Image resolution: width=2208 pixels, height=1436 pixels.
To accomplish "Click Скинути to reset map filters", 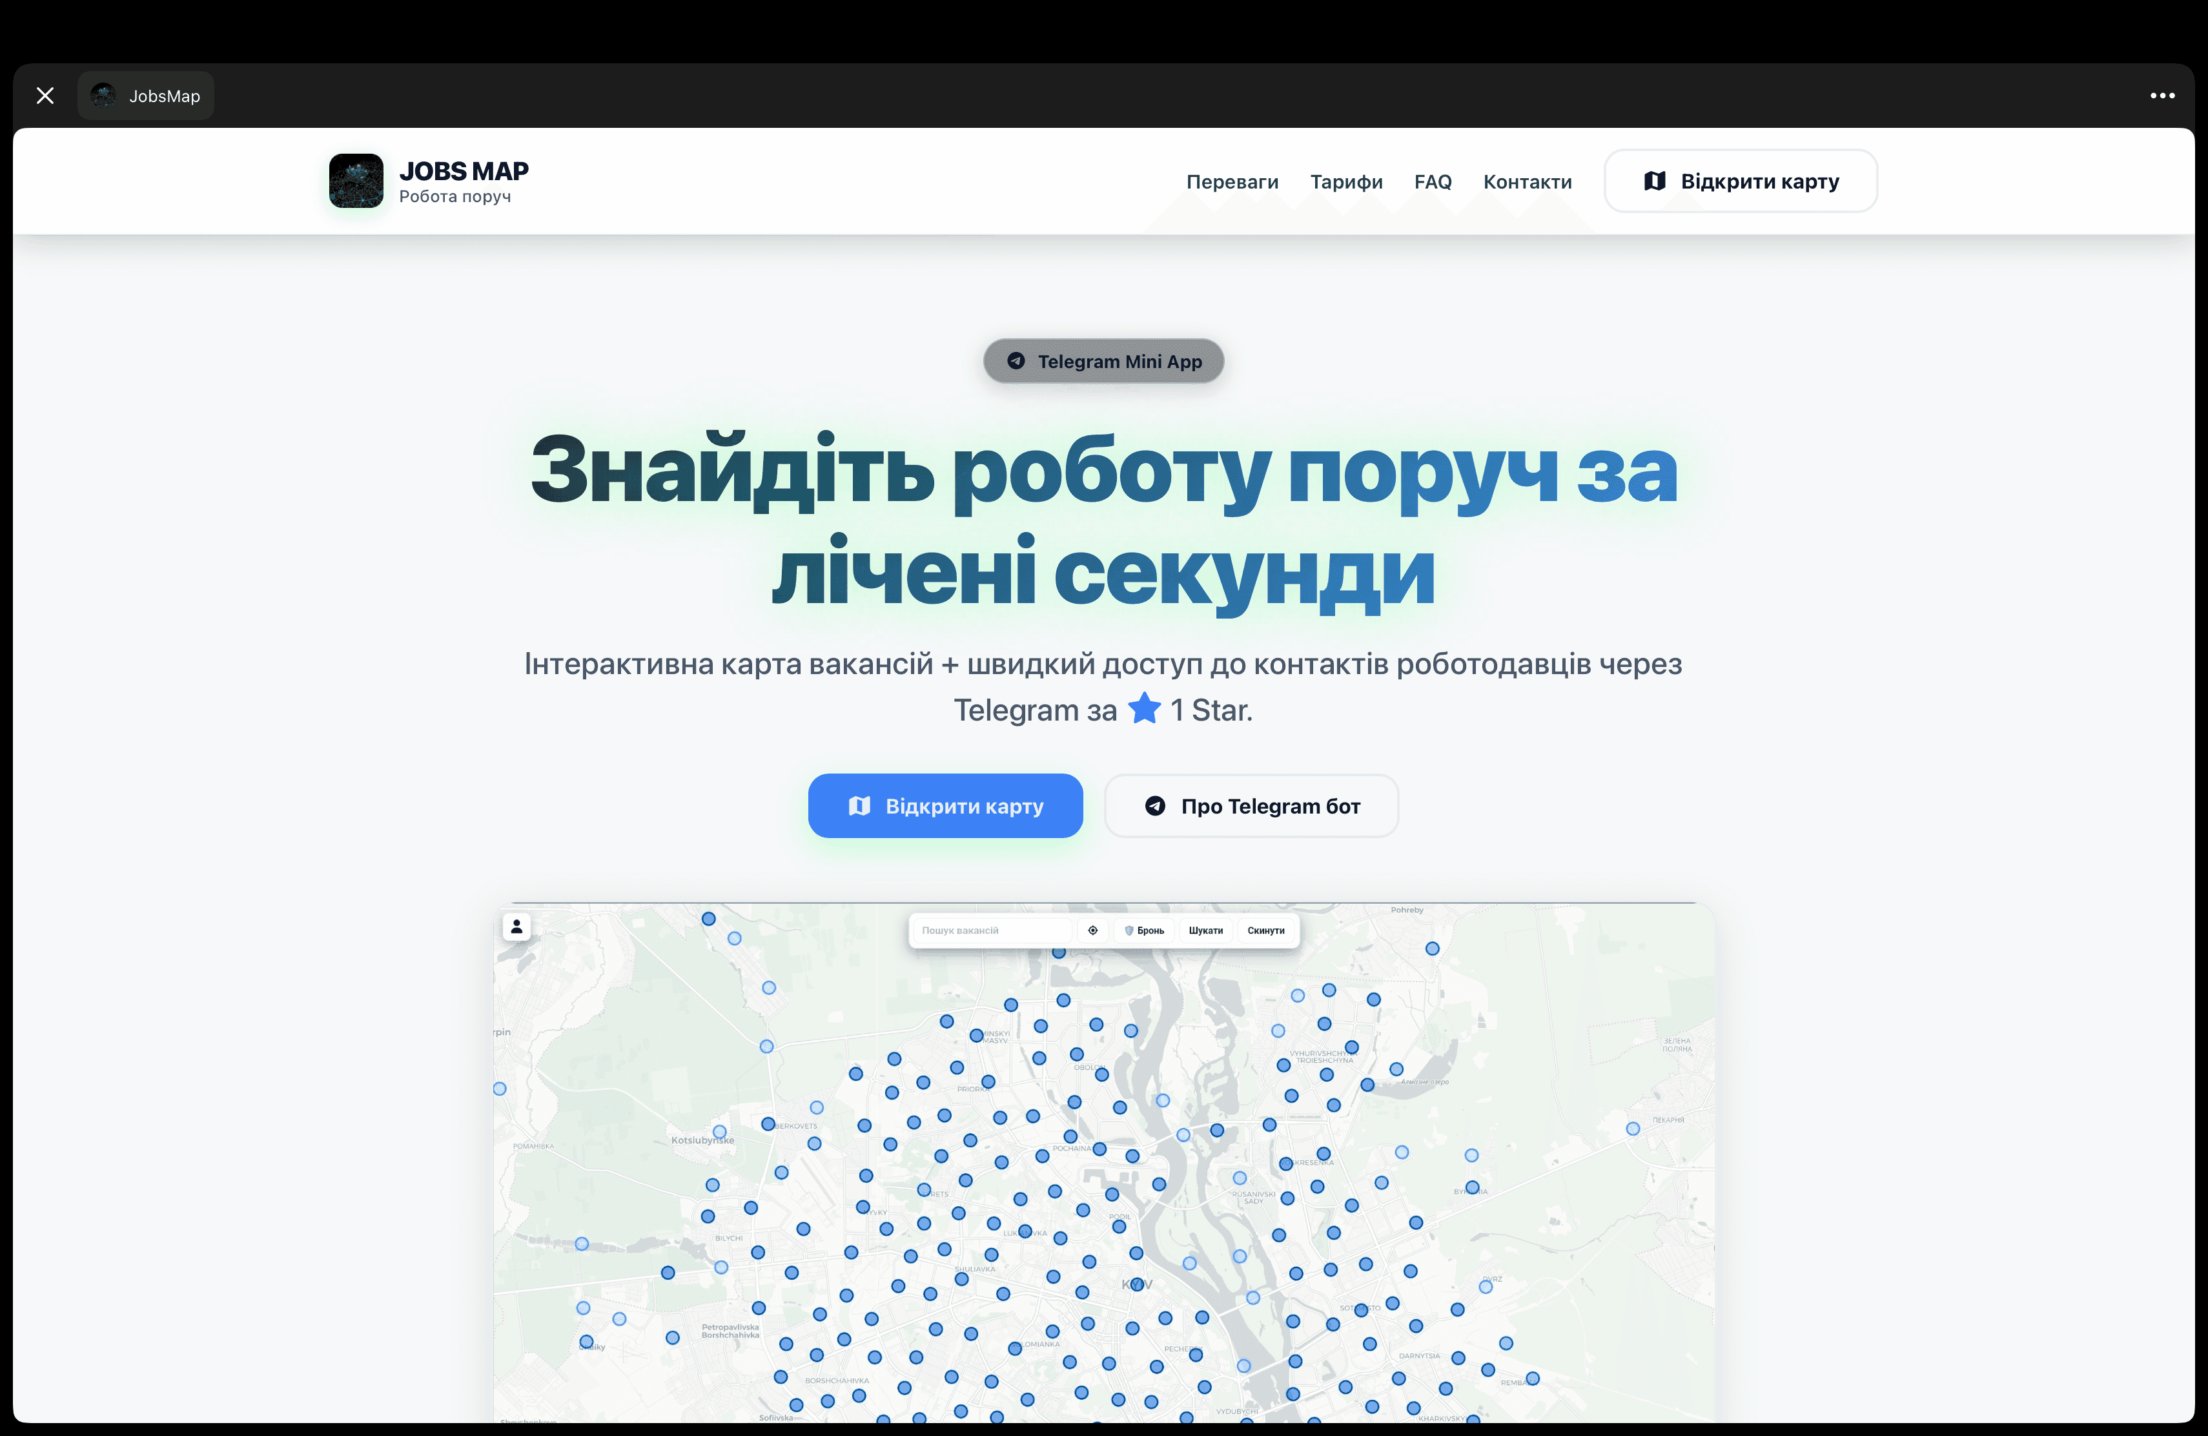I will (1265, 930).
